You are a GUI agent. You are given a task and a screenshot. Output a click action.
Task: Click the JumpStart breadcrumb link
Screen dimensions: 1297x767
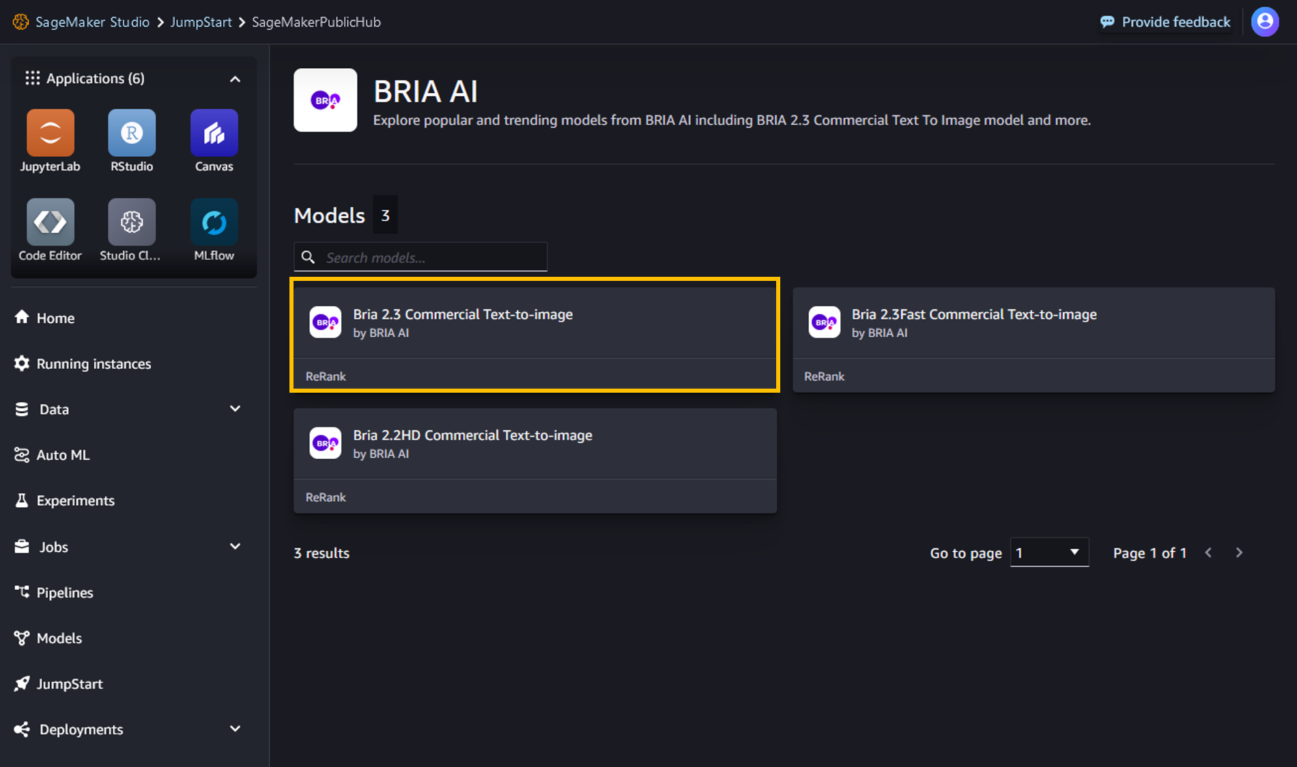(201, 22)
